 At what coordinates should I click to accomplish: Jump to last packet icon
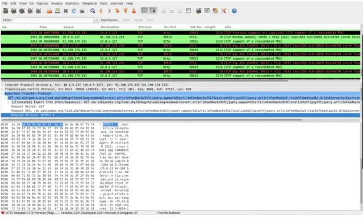click(133, 11)
